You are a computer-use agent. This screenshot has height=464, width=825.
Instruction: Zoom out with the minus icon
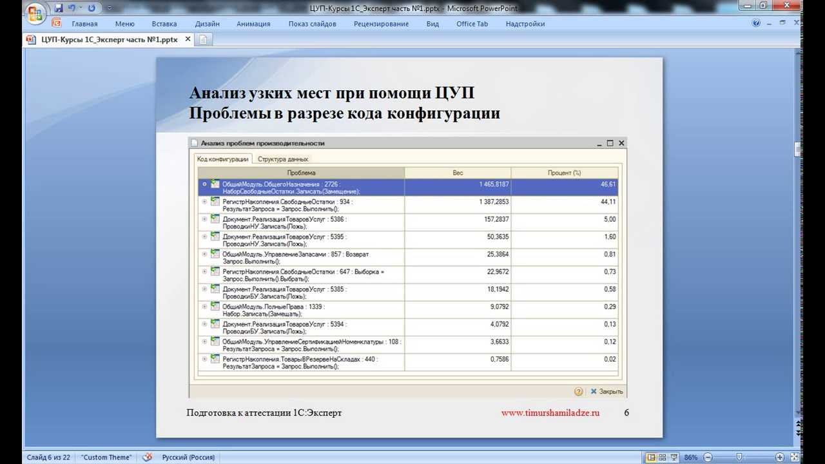click(x=708, y=458)
